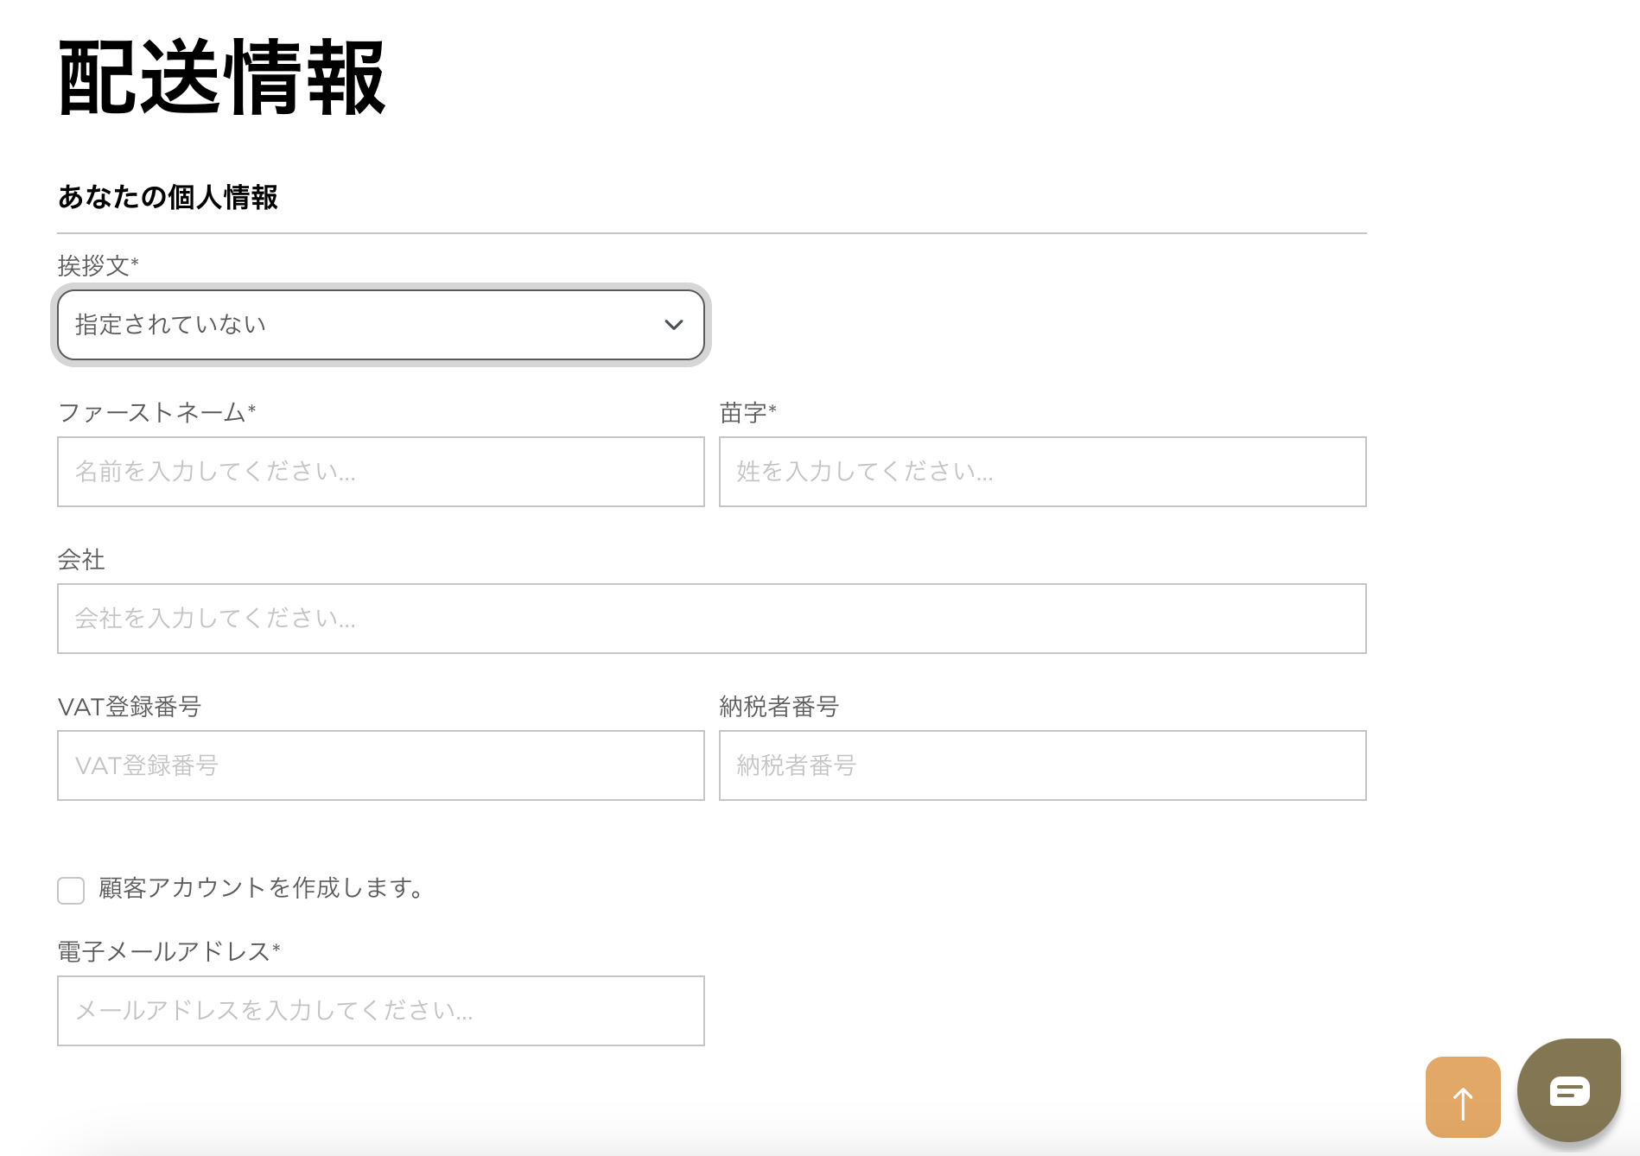Click the 会社 field label
Viewport: 1640px width, 1156px height.
pyautogui.click(x=81, y=560)
